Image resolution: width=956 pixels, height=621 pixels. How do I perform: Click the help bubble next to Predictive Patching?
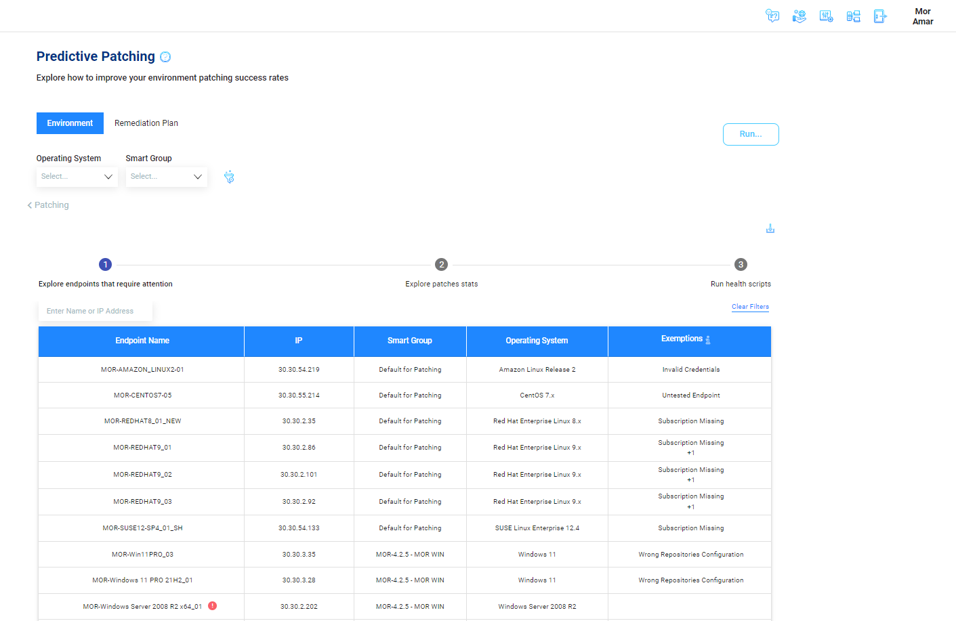[x=165, y=57]
